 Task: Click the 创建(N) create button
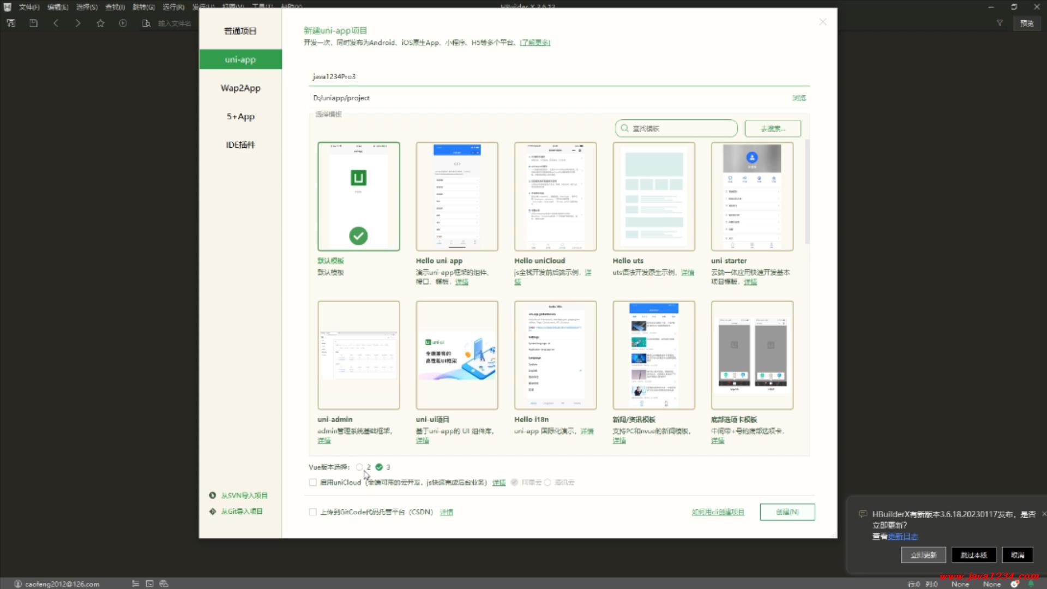787,512
